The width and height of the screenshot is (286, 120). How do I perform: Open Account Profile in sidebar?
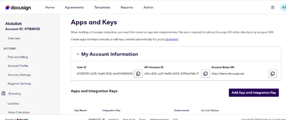tap(18, 66)
